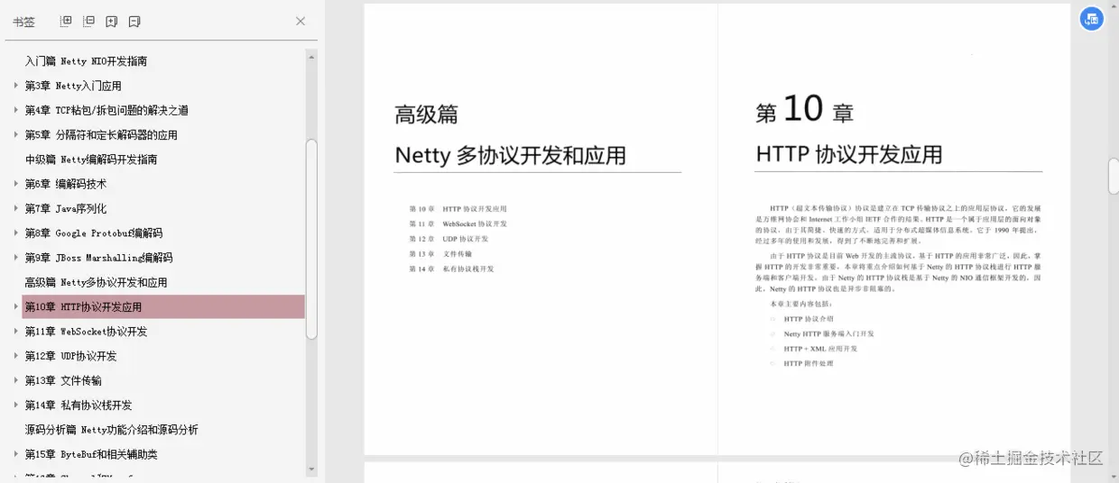The width and height of the screenshot is (1119, 483).
Task: Click the 书签 panel title
Action: click(x=23, y=22)
